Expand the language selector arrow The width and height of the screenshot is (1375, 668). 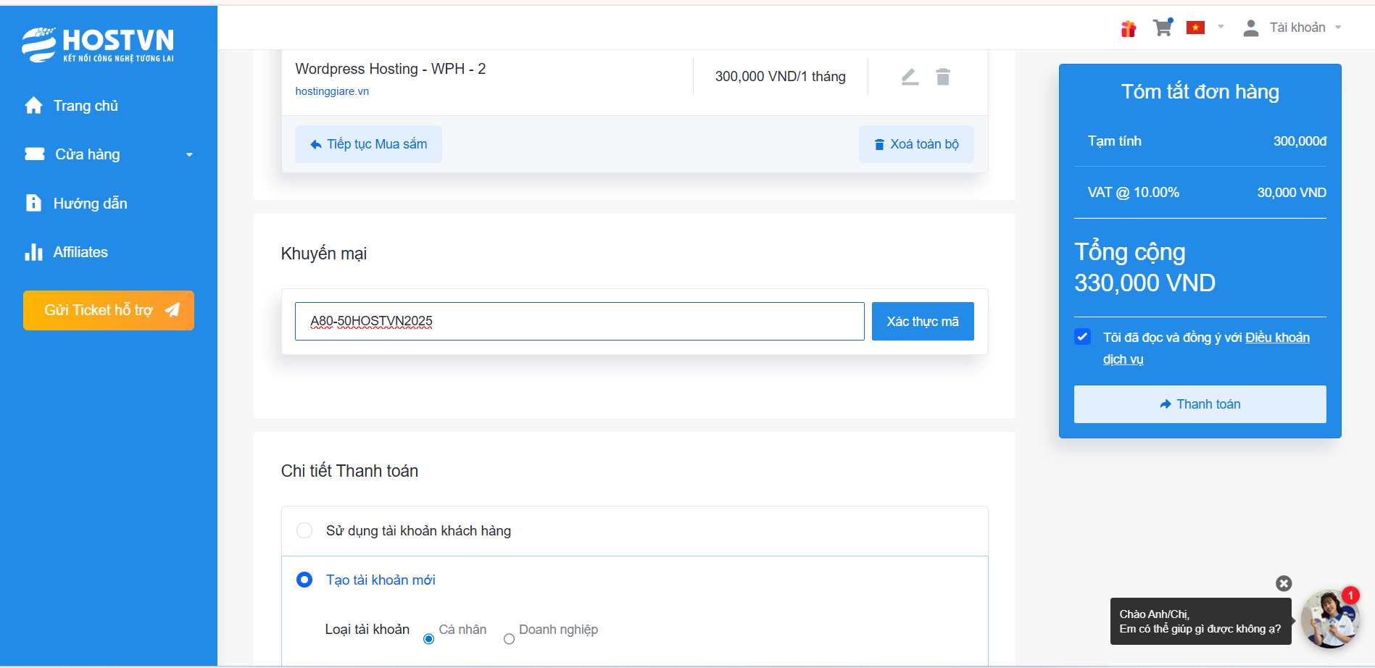point(1221,27)
